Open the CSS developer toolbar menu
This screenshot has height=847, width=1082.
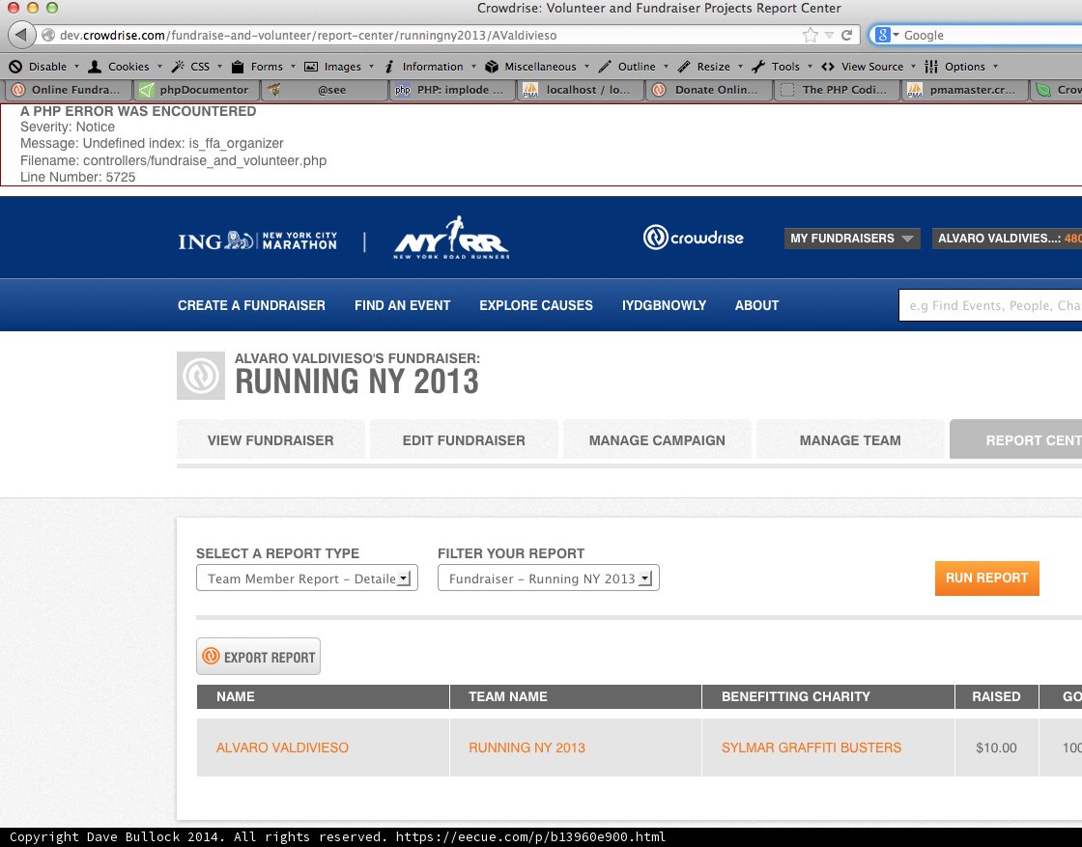[x=197, y=67]
